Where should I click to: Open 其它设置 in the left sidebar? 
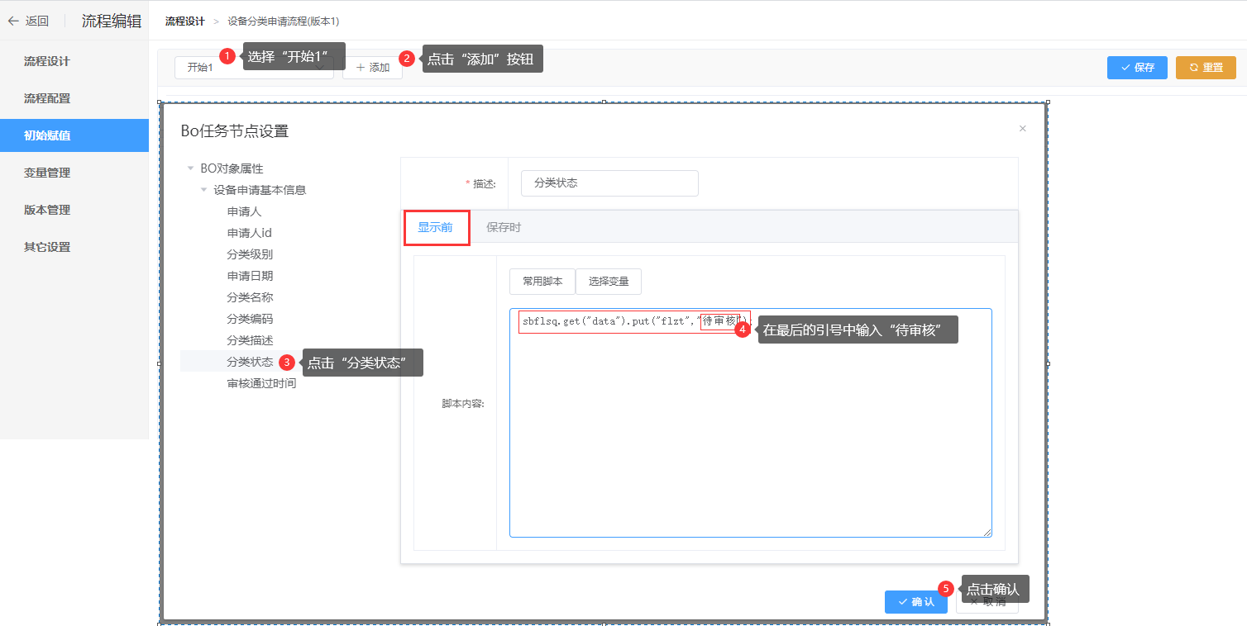74,247
